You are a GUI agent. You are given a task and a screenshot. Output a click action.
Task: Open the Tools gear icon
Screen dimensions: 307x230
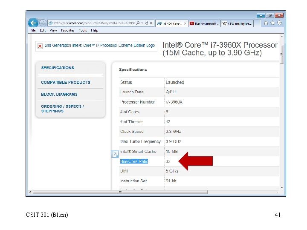point(279,23)
